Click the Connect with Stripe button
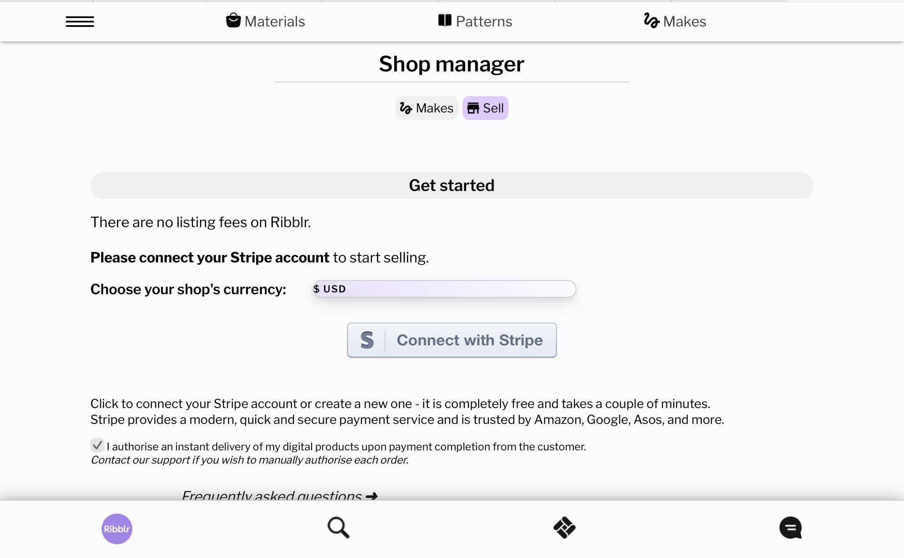Screen dimensions: 904x558 click(x=452, y=340)
